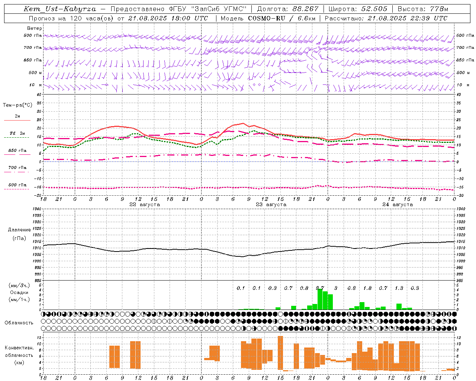Screen dimensions: 476x381
Task: Click the Давление pressure panel label
Action: tap(19, 230)
